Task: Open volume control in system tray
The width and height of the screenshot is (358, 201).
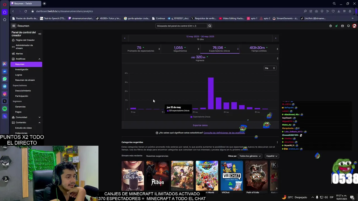Action: coord(326,197)
